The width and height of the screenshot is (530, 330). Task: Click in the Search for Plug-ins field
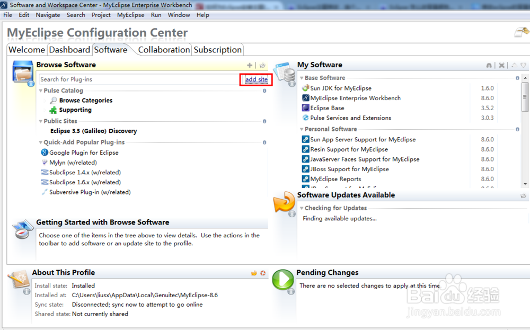pos(139,79)
